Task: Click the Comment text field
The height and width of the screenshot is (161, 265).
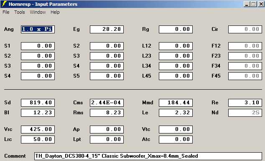Action: (x=148, y=156)
